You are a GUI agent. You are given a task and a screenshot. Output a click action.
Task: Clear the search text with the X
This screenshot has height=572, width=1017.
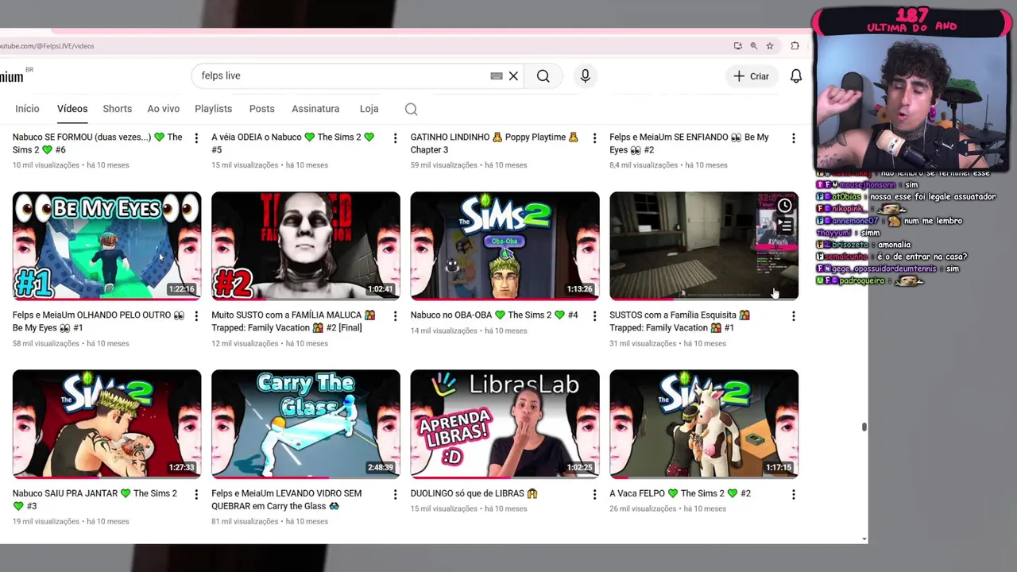pos(513,76)
